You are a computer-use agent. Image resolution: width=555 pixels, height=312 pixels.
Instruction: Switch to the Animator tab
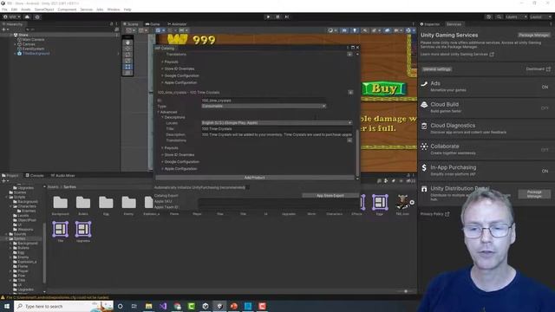[x=177, y=24]
